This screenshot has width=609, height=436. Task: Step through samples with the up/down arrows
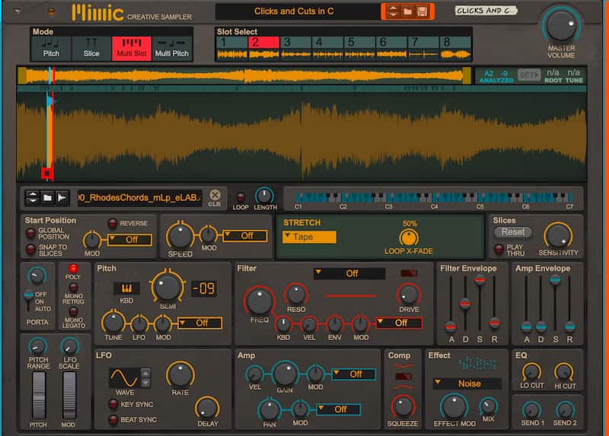[x=33, y=198]
